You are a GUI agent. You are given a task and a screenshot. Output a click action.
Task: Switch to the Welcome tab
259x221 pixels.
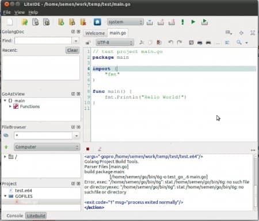point(95,33)
